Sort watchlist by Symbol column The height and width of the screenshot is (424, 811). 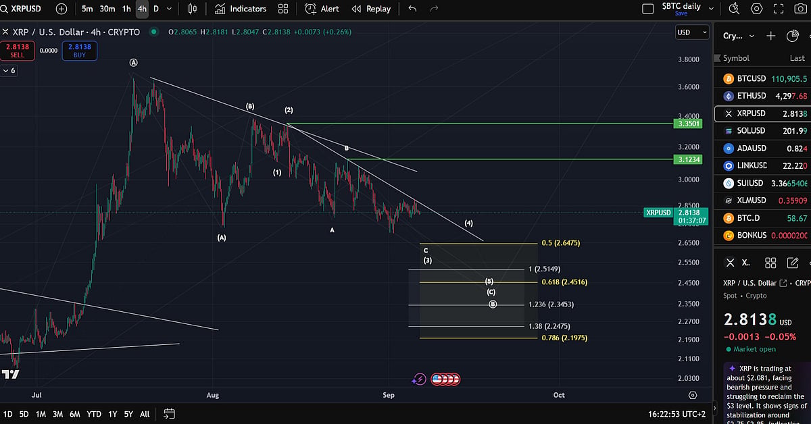coord(736,58)
